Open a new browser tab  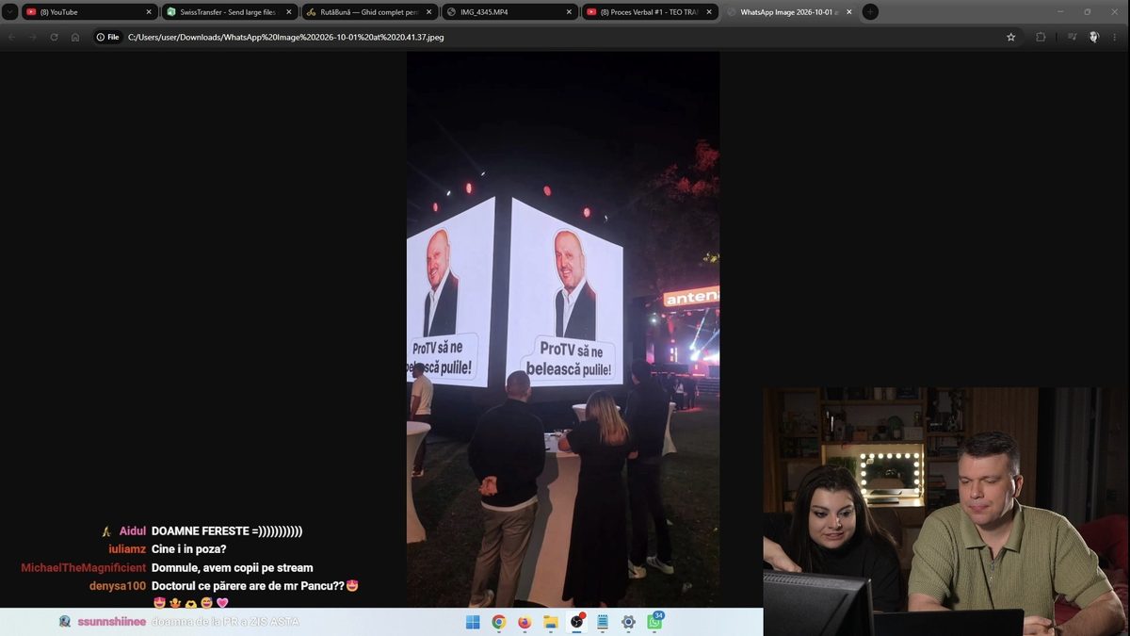tap(870, 12)
